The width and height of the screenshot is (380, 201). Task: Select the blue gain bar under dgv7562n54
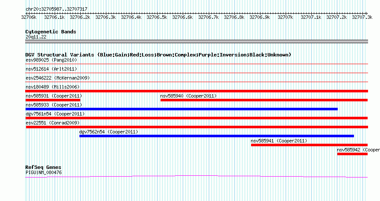tap(216, 136)
